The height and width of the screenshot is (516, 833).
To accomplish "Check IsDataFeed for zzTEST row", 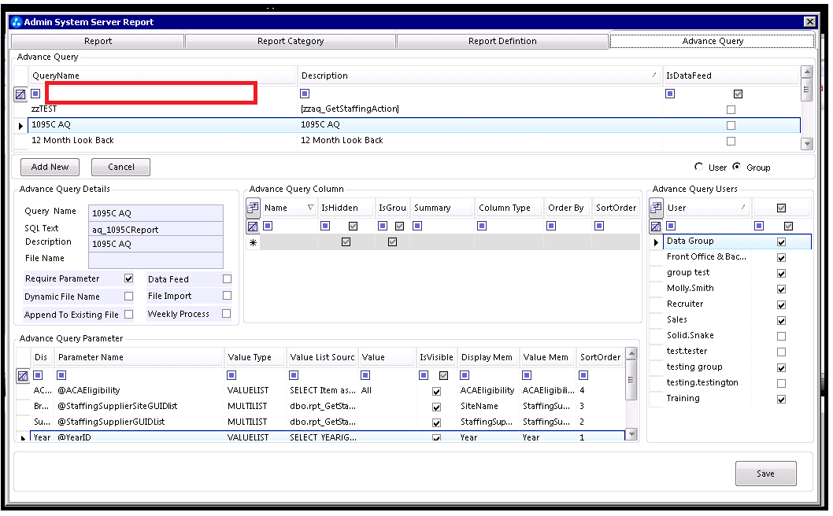I will point(731,109).
